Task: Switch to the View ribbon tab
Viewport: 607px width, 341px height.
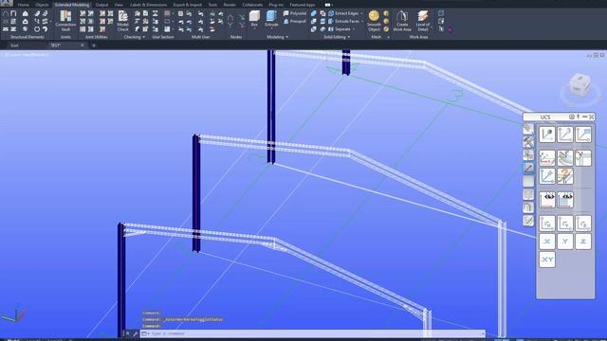Action: (x=119, y=5)
